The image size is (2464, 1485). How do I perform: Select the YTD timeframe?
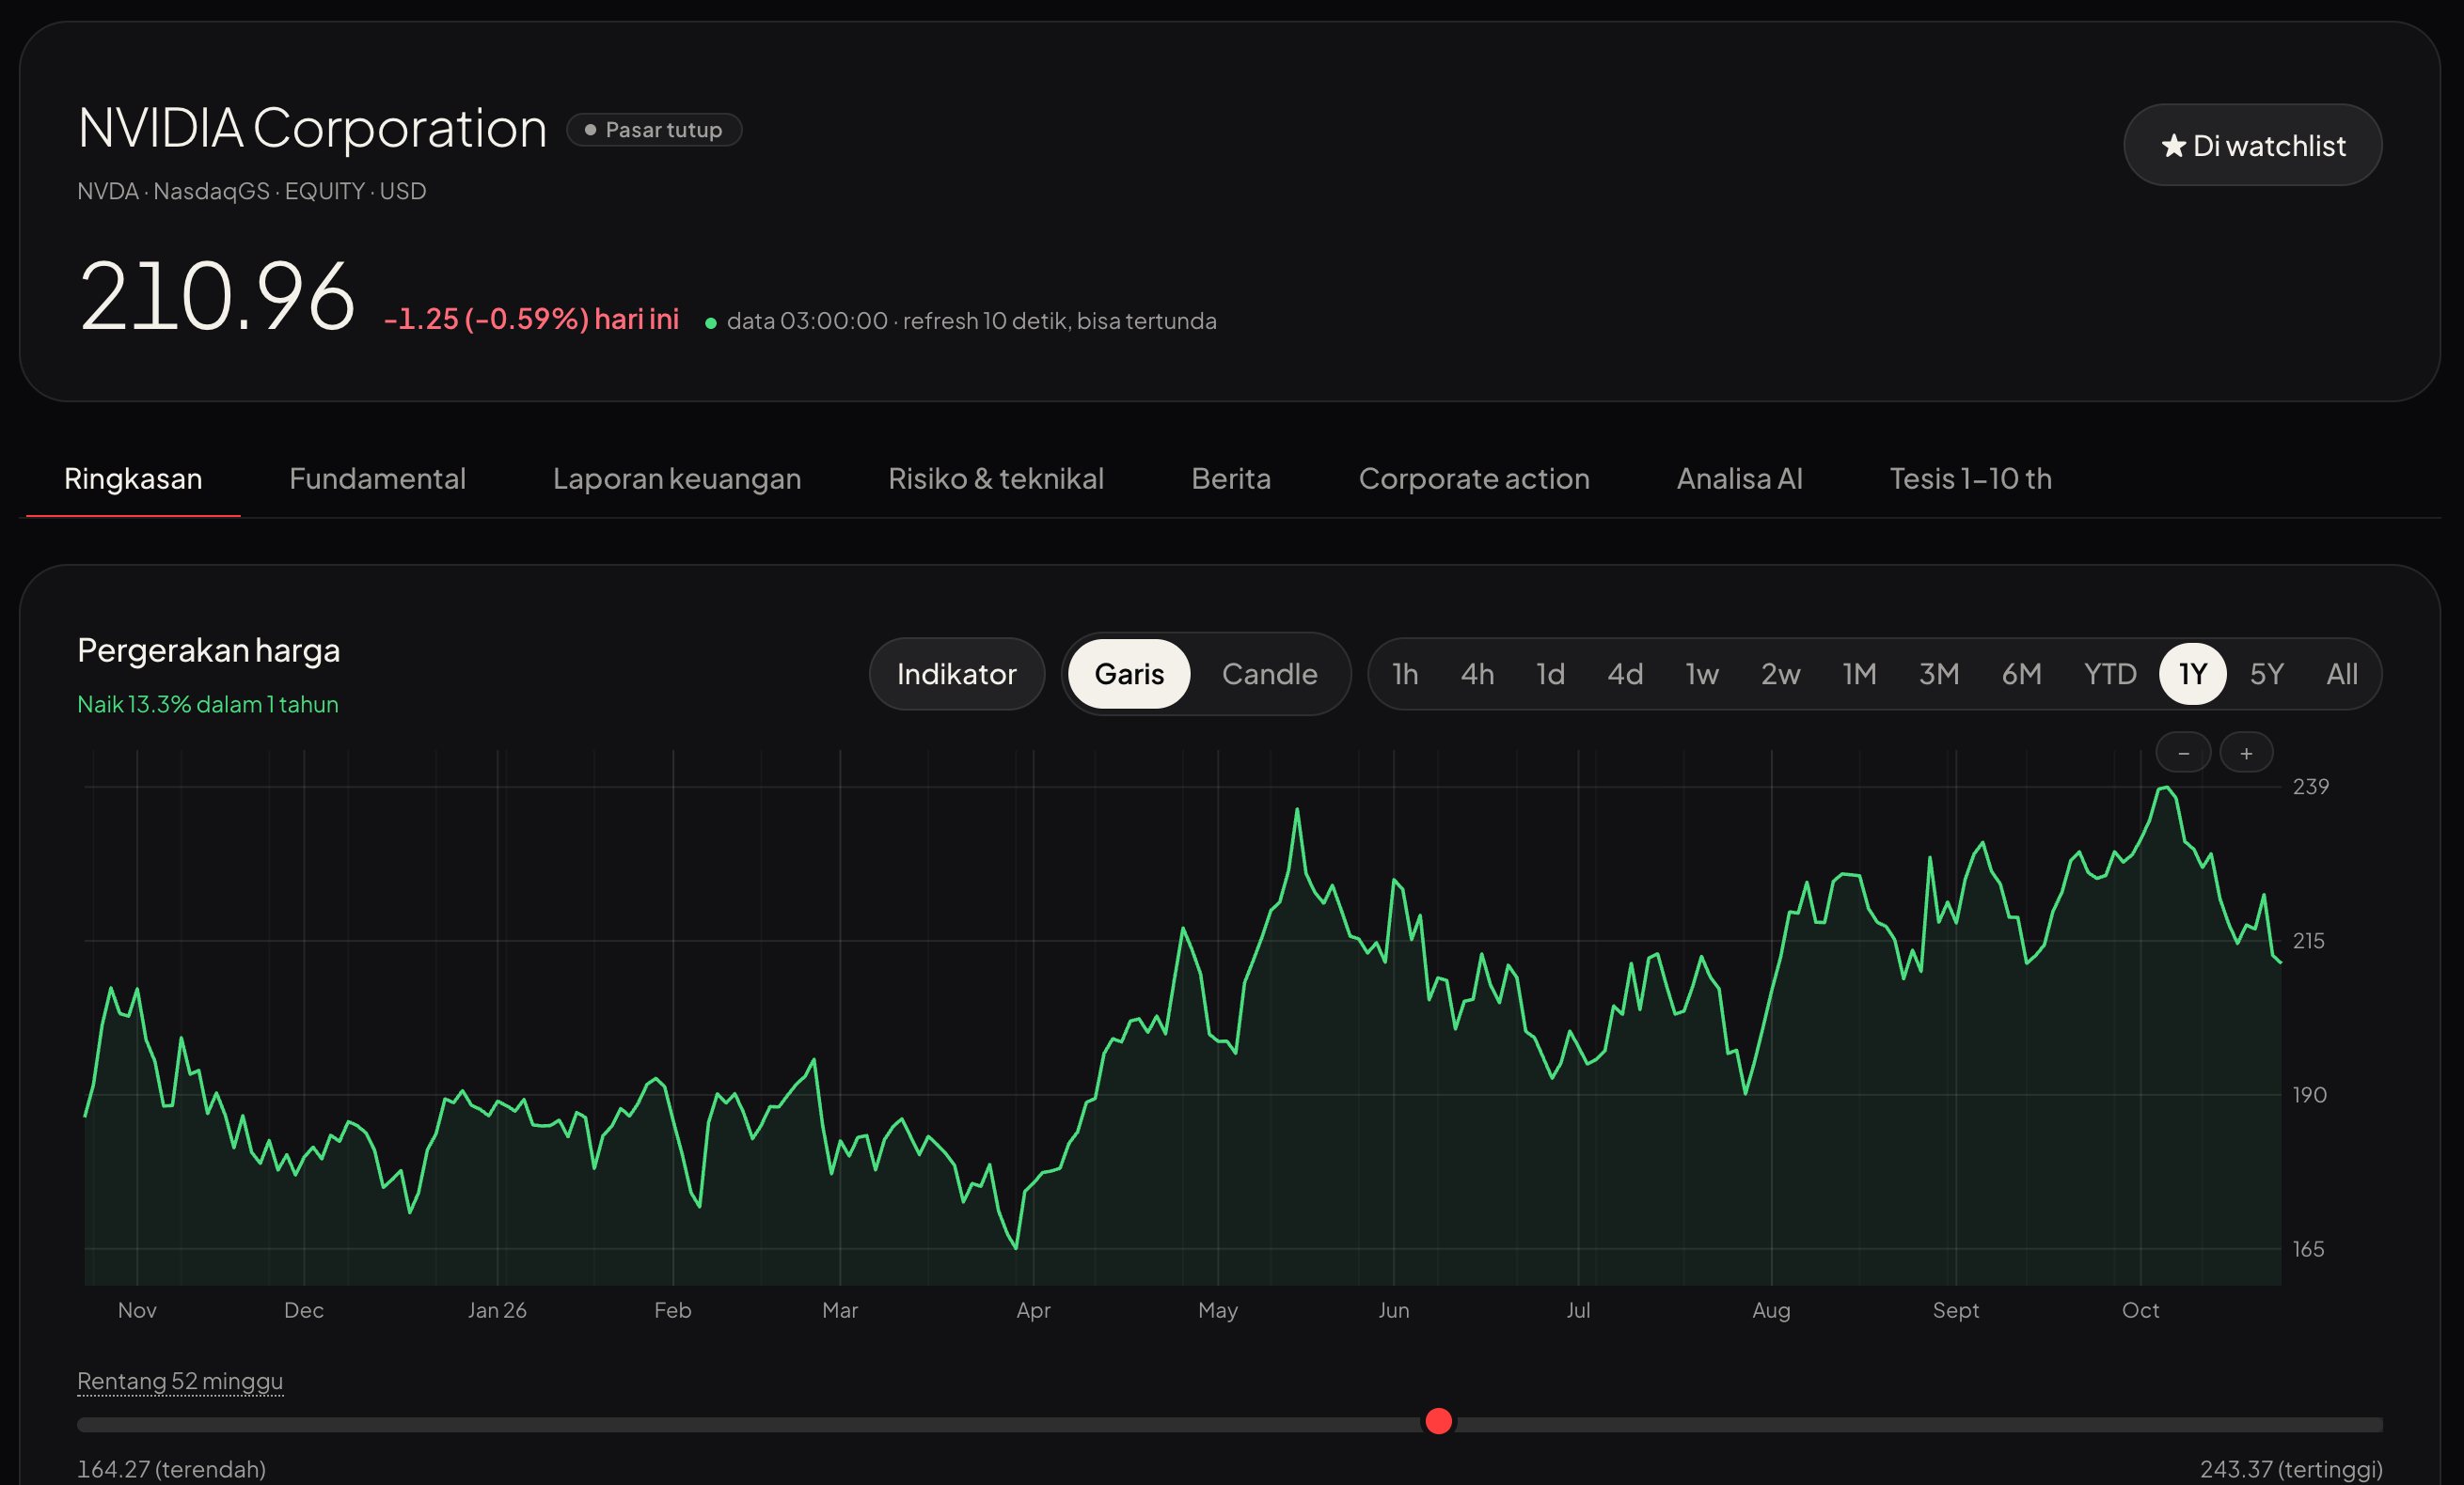coord(2110,674)
